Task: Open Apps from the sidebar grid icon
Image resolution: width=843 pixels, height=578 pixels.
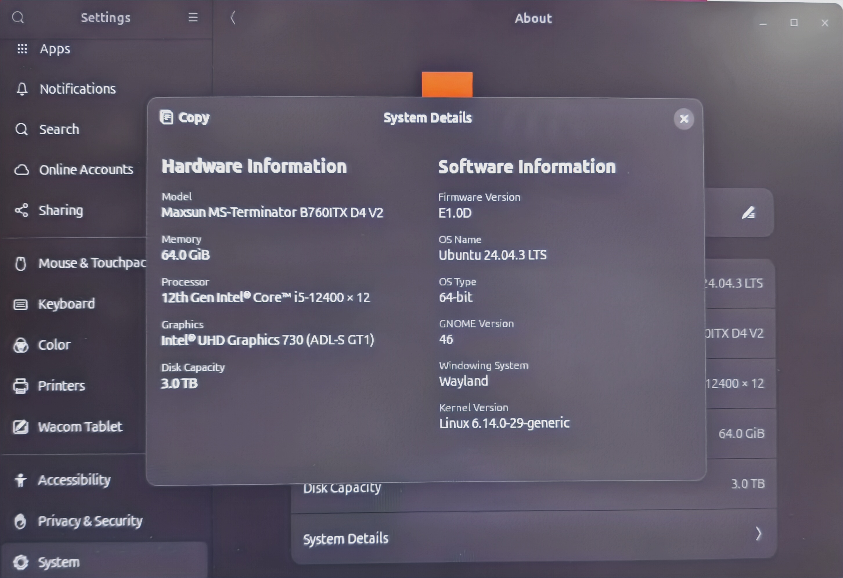Action: tap(22, 48)
